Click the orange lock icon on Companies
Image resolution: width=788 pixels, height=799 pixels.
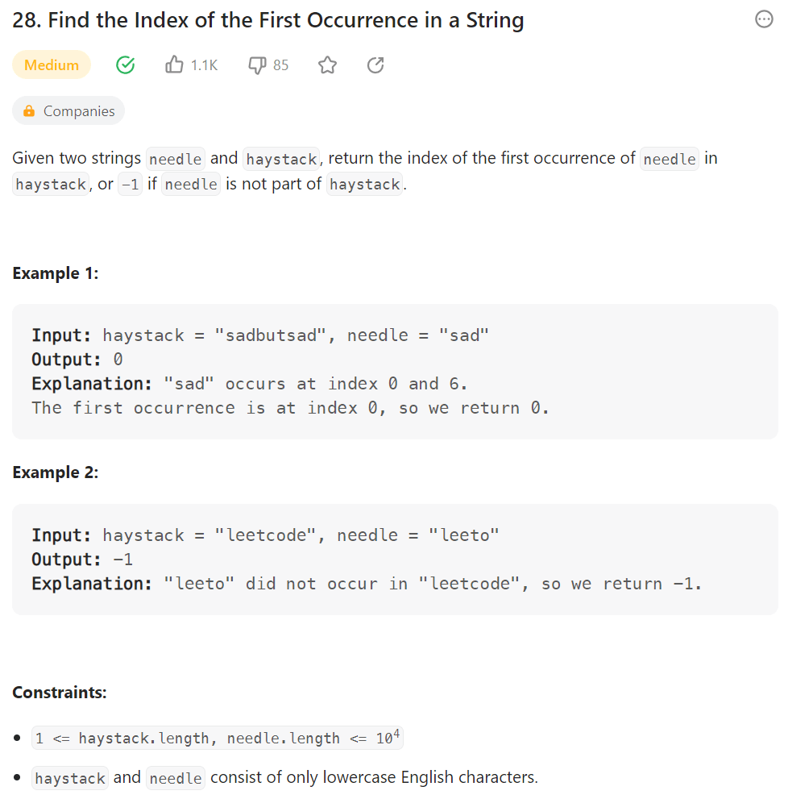tap(28, 110)
